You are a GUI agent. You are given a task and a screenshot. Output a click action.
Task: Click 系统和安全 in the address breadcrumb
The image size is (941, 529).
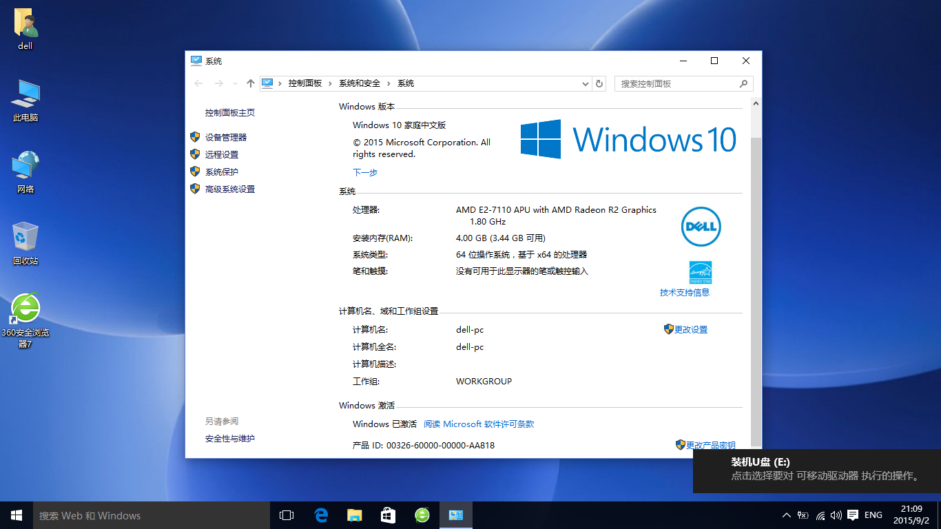pos(360,83)
